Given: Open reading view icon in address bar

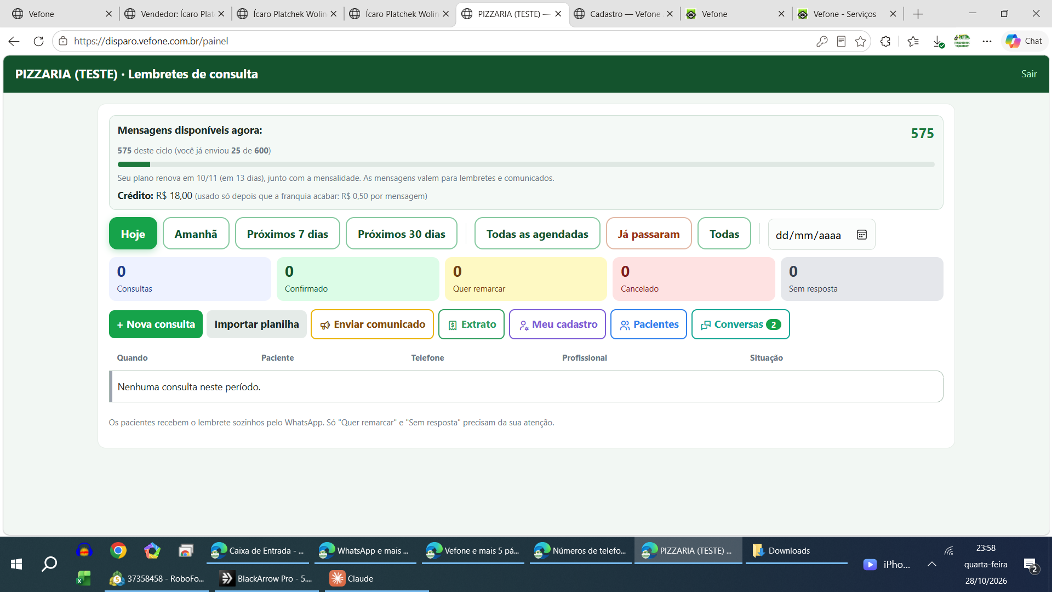Looking at the screenshot, I should coord(841,41).
